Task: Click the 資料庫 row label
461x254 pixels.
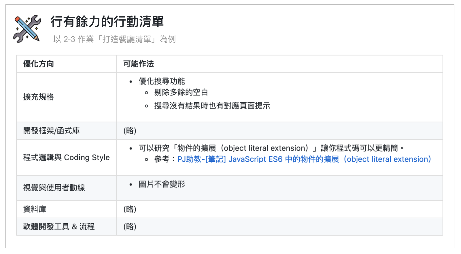Action: (35, 209)
